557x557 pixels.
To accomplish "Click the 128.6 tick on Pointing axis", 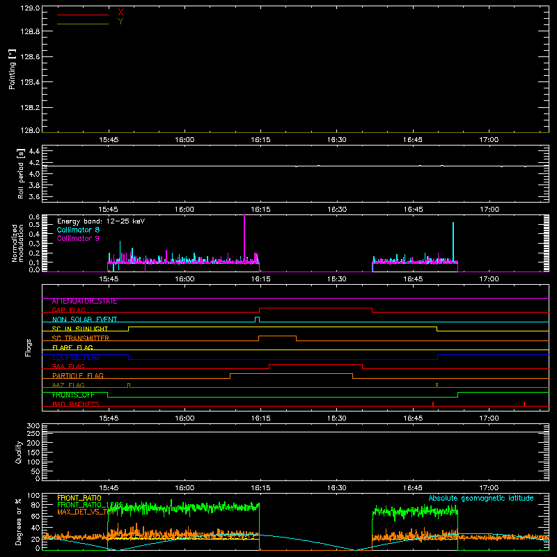I will point(30,57).
